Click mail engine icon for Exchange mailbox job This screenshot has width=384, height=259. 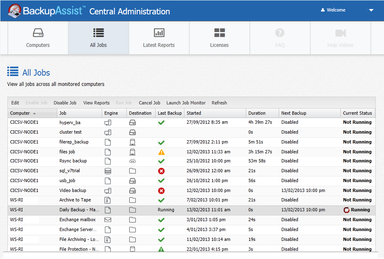tap(108, 220)
